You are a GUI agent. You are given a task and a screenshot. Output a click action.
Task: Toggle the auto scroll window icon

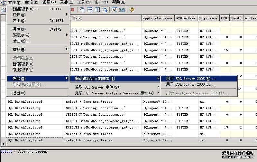(105, 10)
